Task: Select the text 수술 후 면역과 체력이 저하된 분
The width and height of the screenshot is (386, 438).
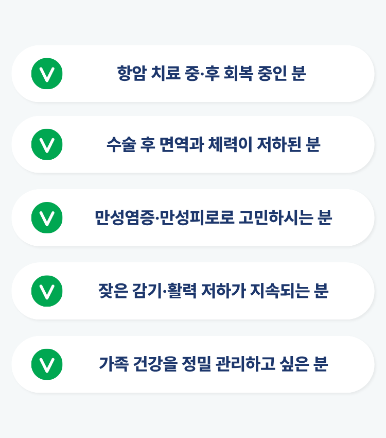Action: (x=213, y=145)
